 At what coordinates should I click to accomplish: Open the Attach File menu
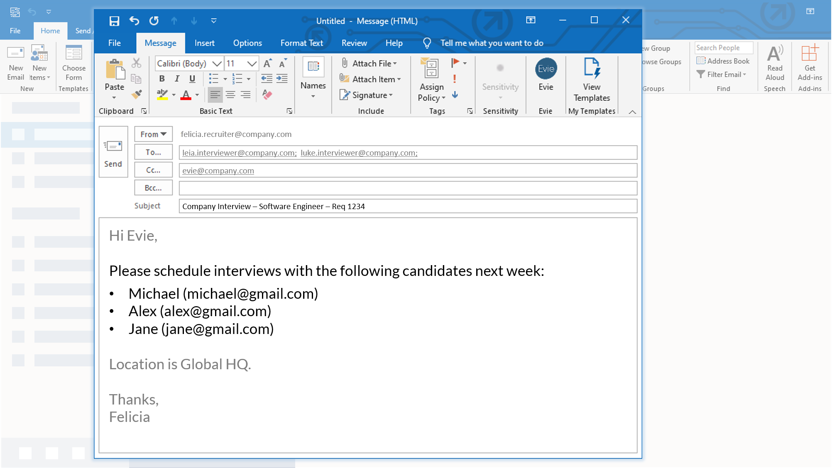point(369,63)
